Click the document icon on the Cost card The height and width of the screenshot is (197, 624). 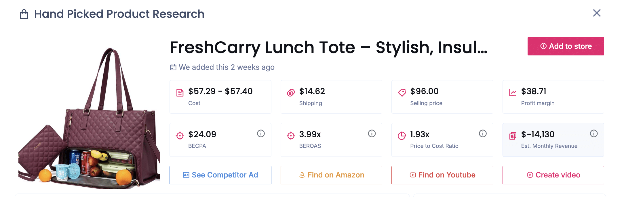[x=180, y=92]
